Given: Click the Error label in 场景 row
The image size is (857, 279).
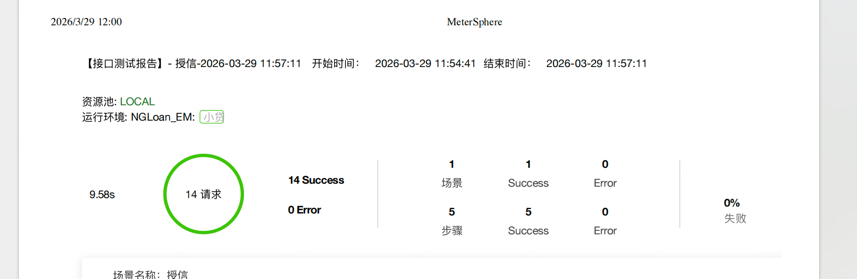Looking at the screenshot, I should [x=605, y=183].
